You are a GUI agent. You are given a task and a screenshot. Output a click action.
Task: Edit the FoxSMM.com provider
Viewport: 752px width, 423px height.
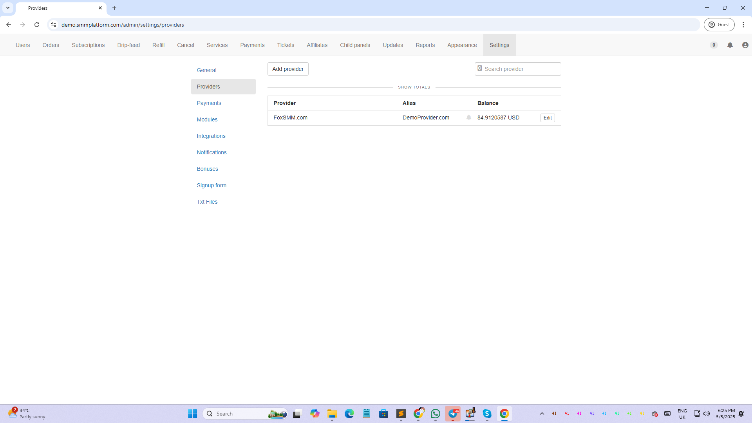[x=547, y=118]
